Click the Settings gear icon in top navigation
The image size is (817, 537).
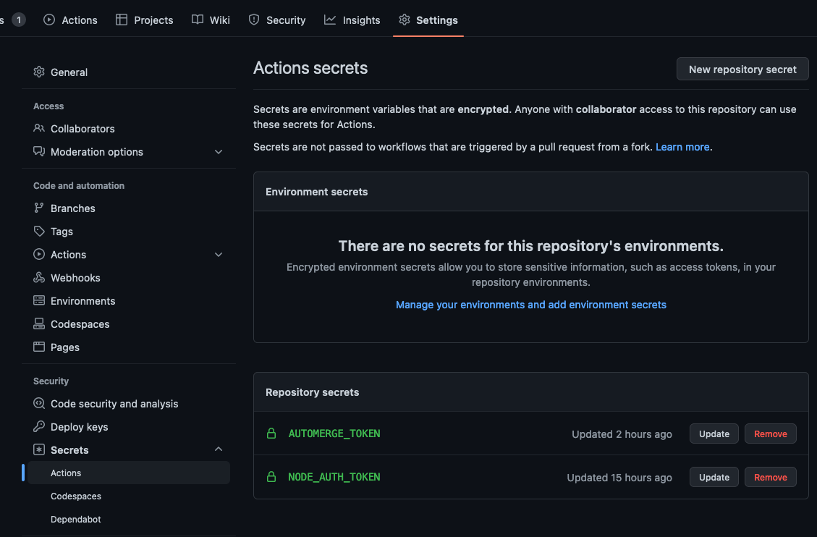click(x=405, y=20)
